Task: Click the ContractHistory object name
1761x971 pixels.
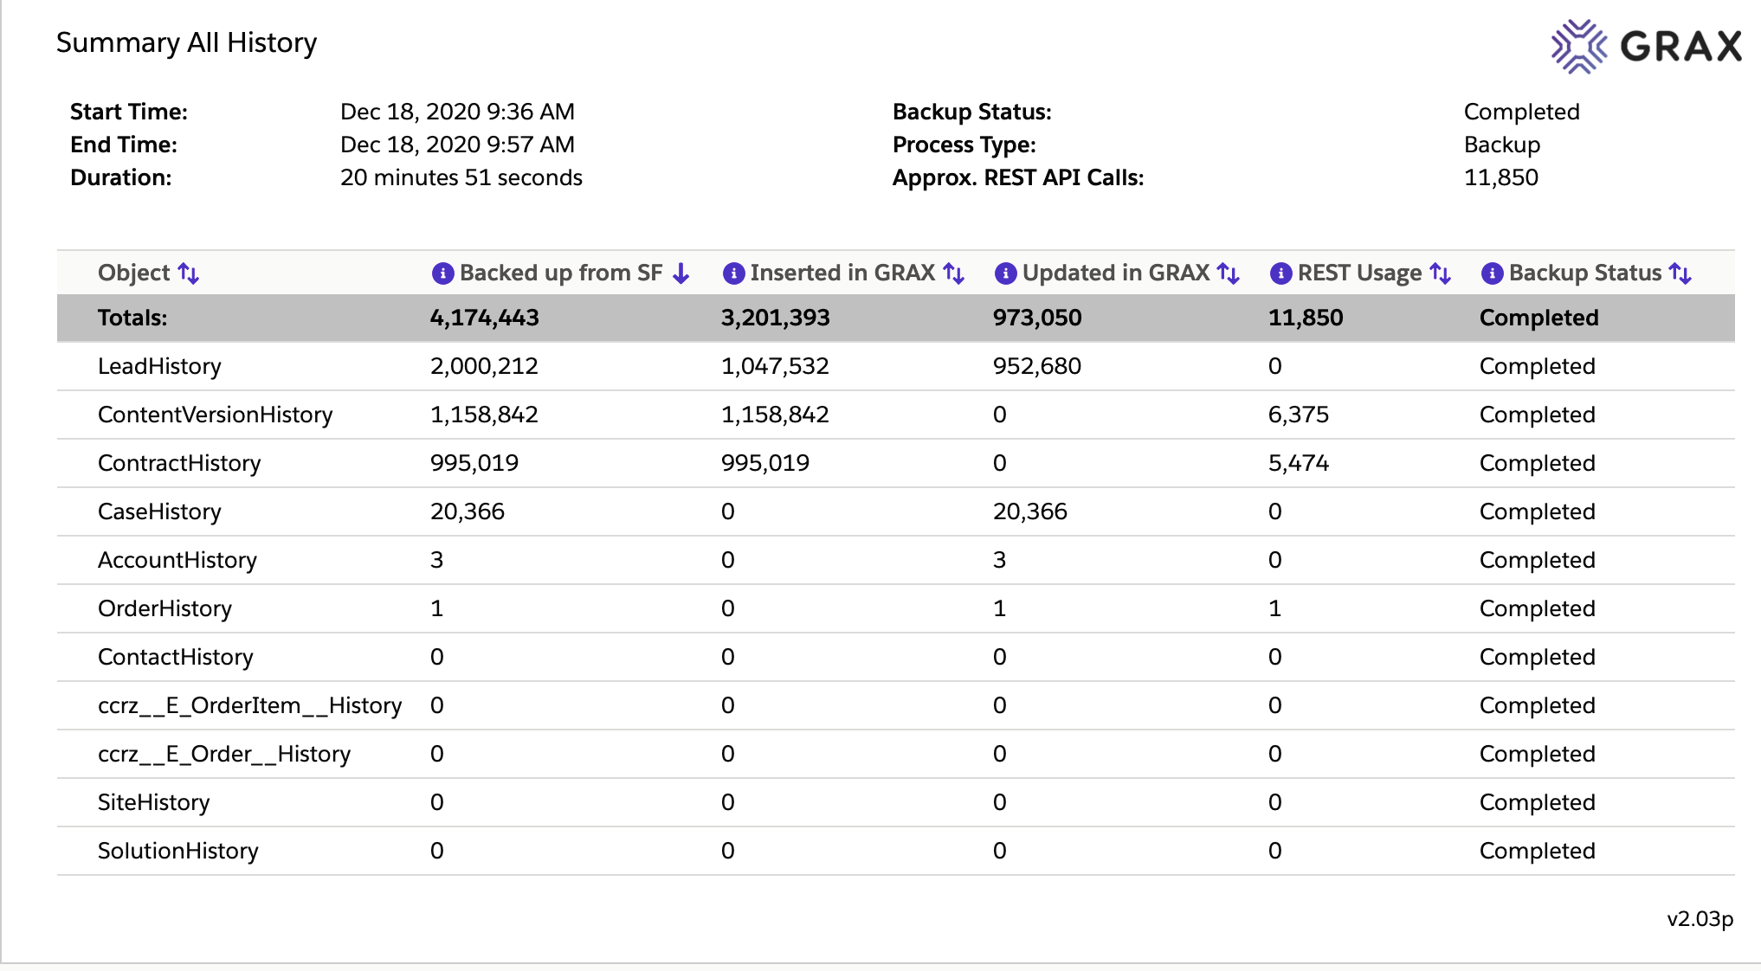Action: click(x=179, y=463)
